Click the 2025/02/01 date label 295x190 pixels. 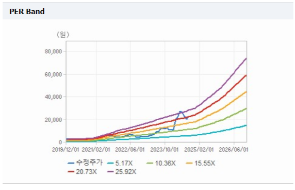tap(199, 150)
